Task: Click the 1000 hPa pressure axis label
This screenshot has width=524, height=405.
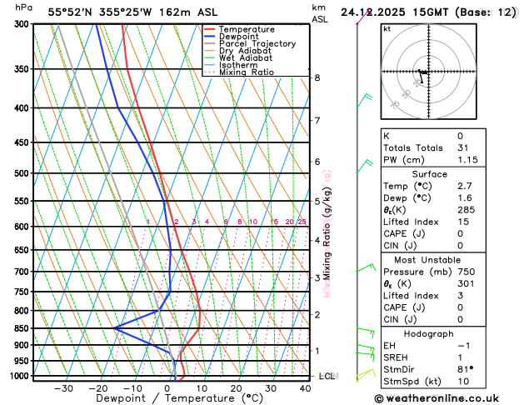Action: (20, 376)
